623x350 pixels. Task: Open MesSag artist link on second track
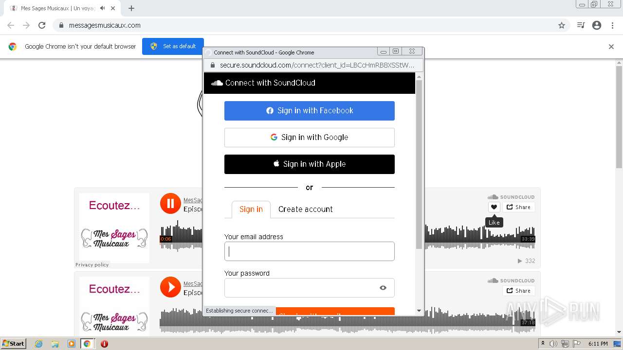coord(193,284)
